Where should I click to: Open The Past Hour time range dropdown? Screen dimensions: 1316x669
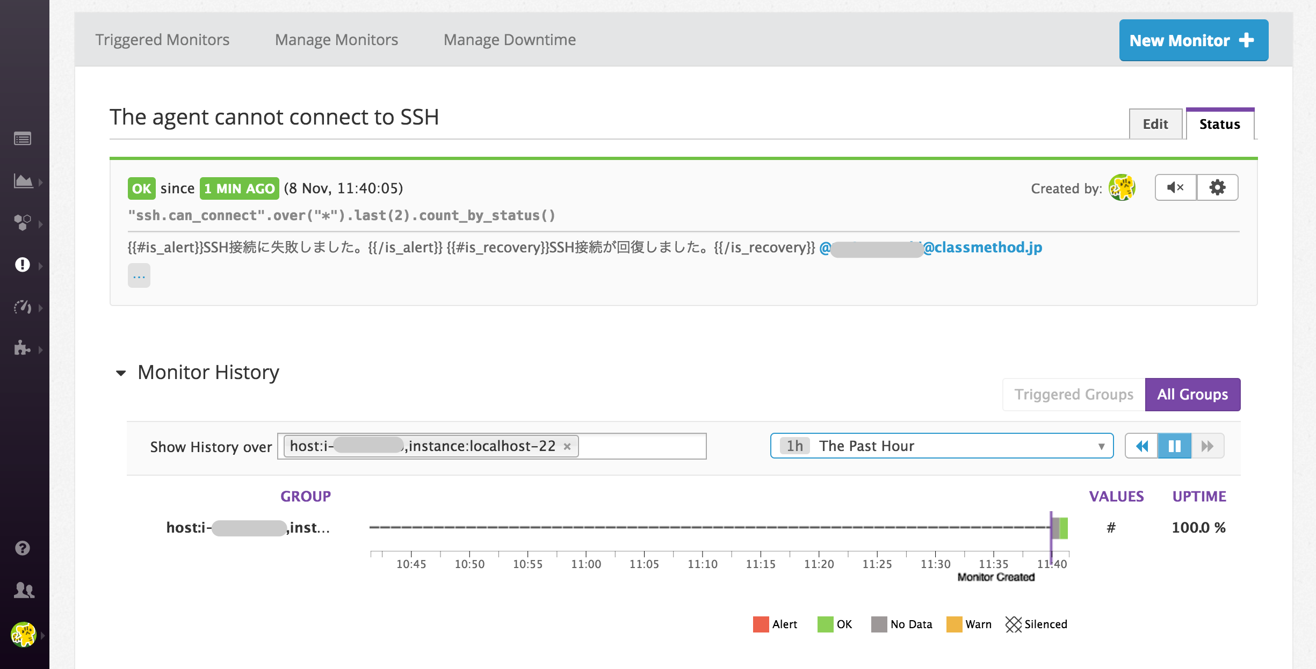[x=941, y=446]
